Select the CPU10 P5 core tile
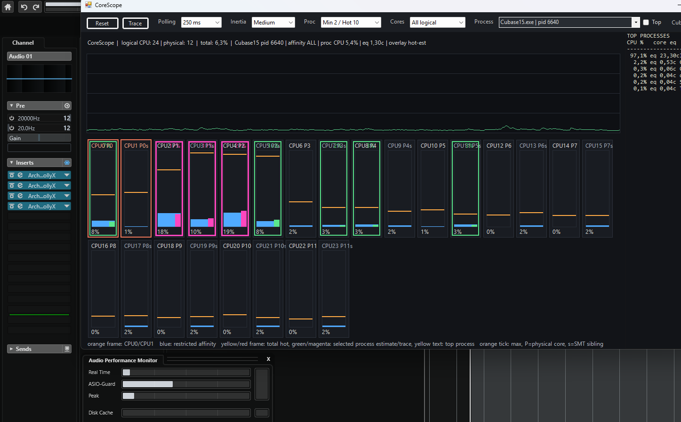The image size is (681, 422). tap(433, 188)
